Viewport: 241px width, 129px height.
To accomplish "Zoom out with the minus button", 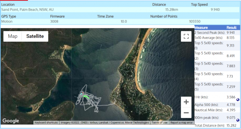I will [x=186, y=113].
